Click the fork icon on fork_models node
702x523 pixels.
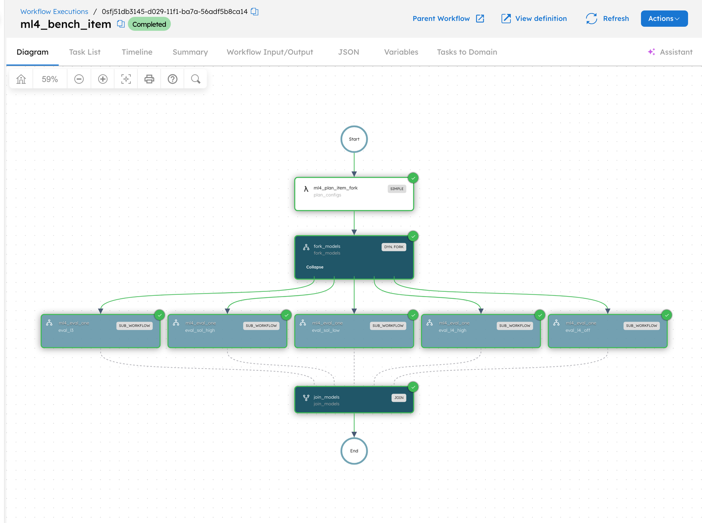pos(306,247)
